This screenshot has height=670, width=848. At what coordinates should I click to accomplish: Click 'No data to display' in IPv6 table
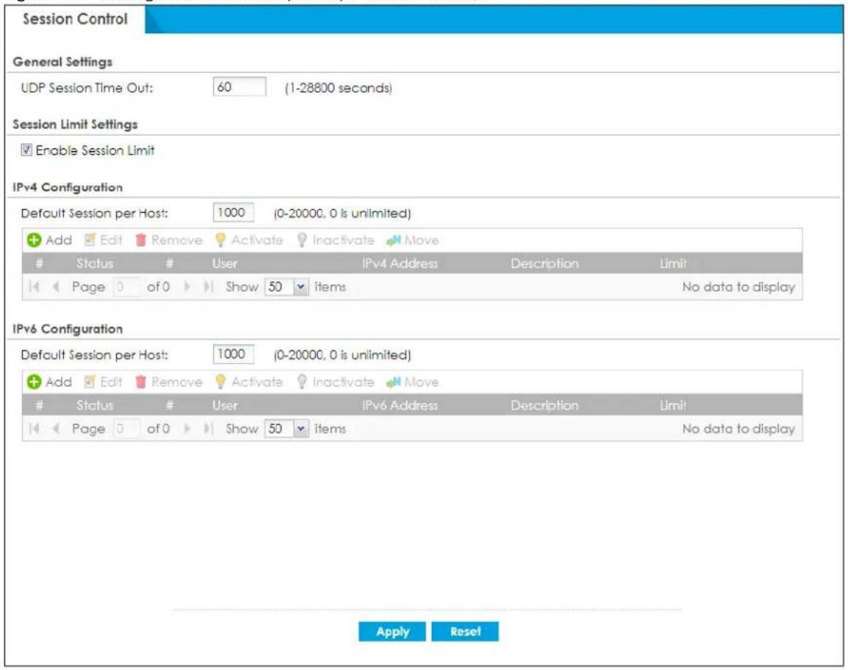tap(739, 428)
